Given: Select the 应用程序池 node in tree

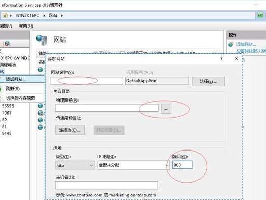Looking at the screenshot, I should (x=8, y=65).
